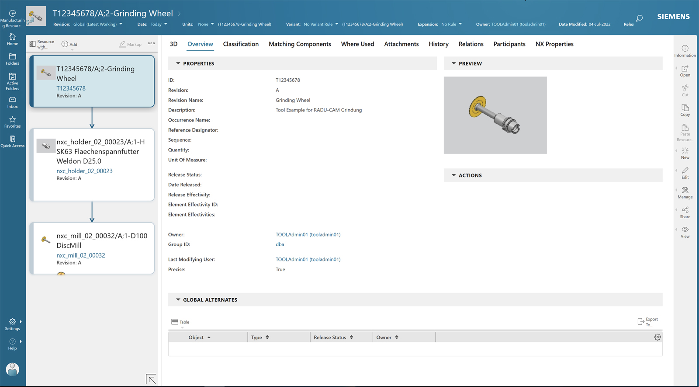699x387 pixels.
Task: Click the Paste Resource icon
Action: point(685,132)
